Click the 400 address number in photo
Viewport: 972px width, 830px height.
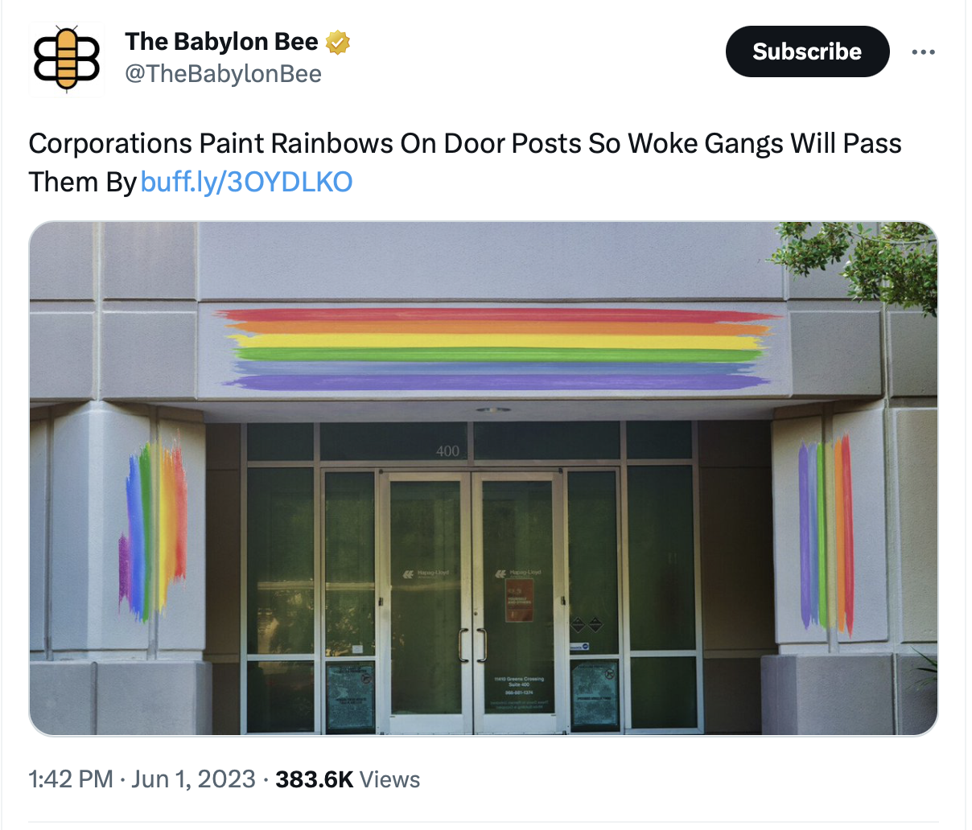[447, 451]
